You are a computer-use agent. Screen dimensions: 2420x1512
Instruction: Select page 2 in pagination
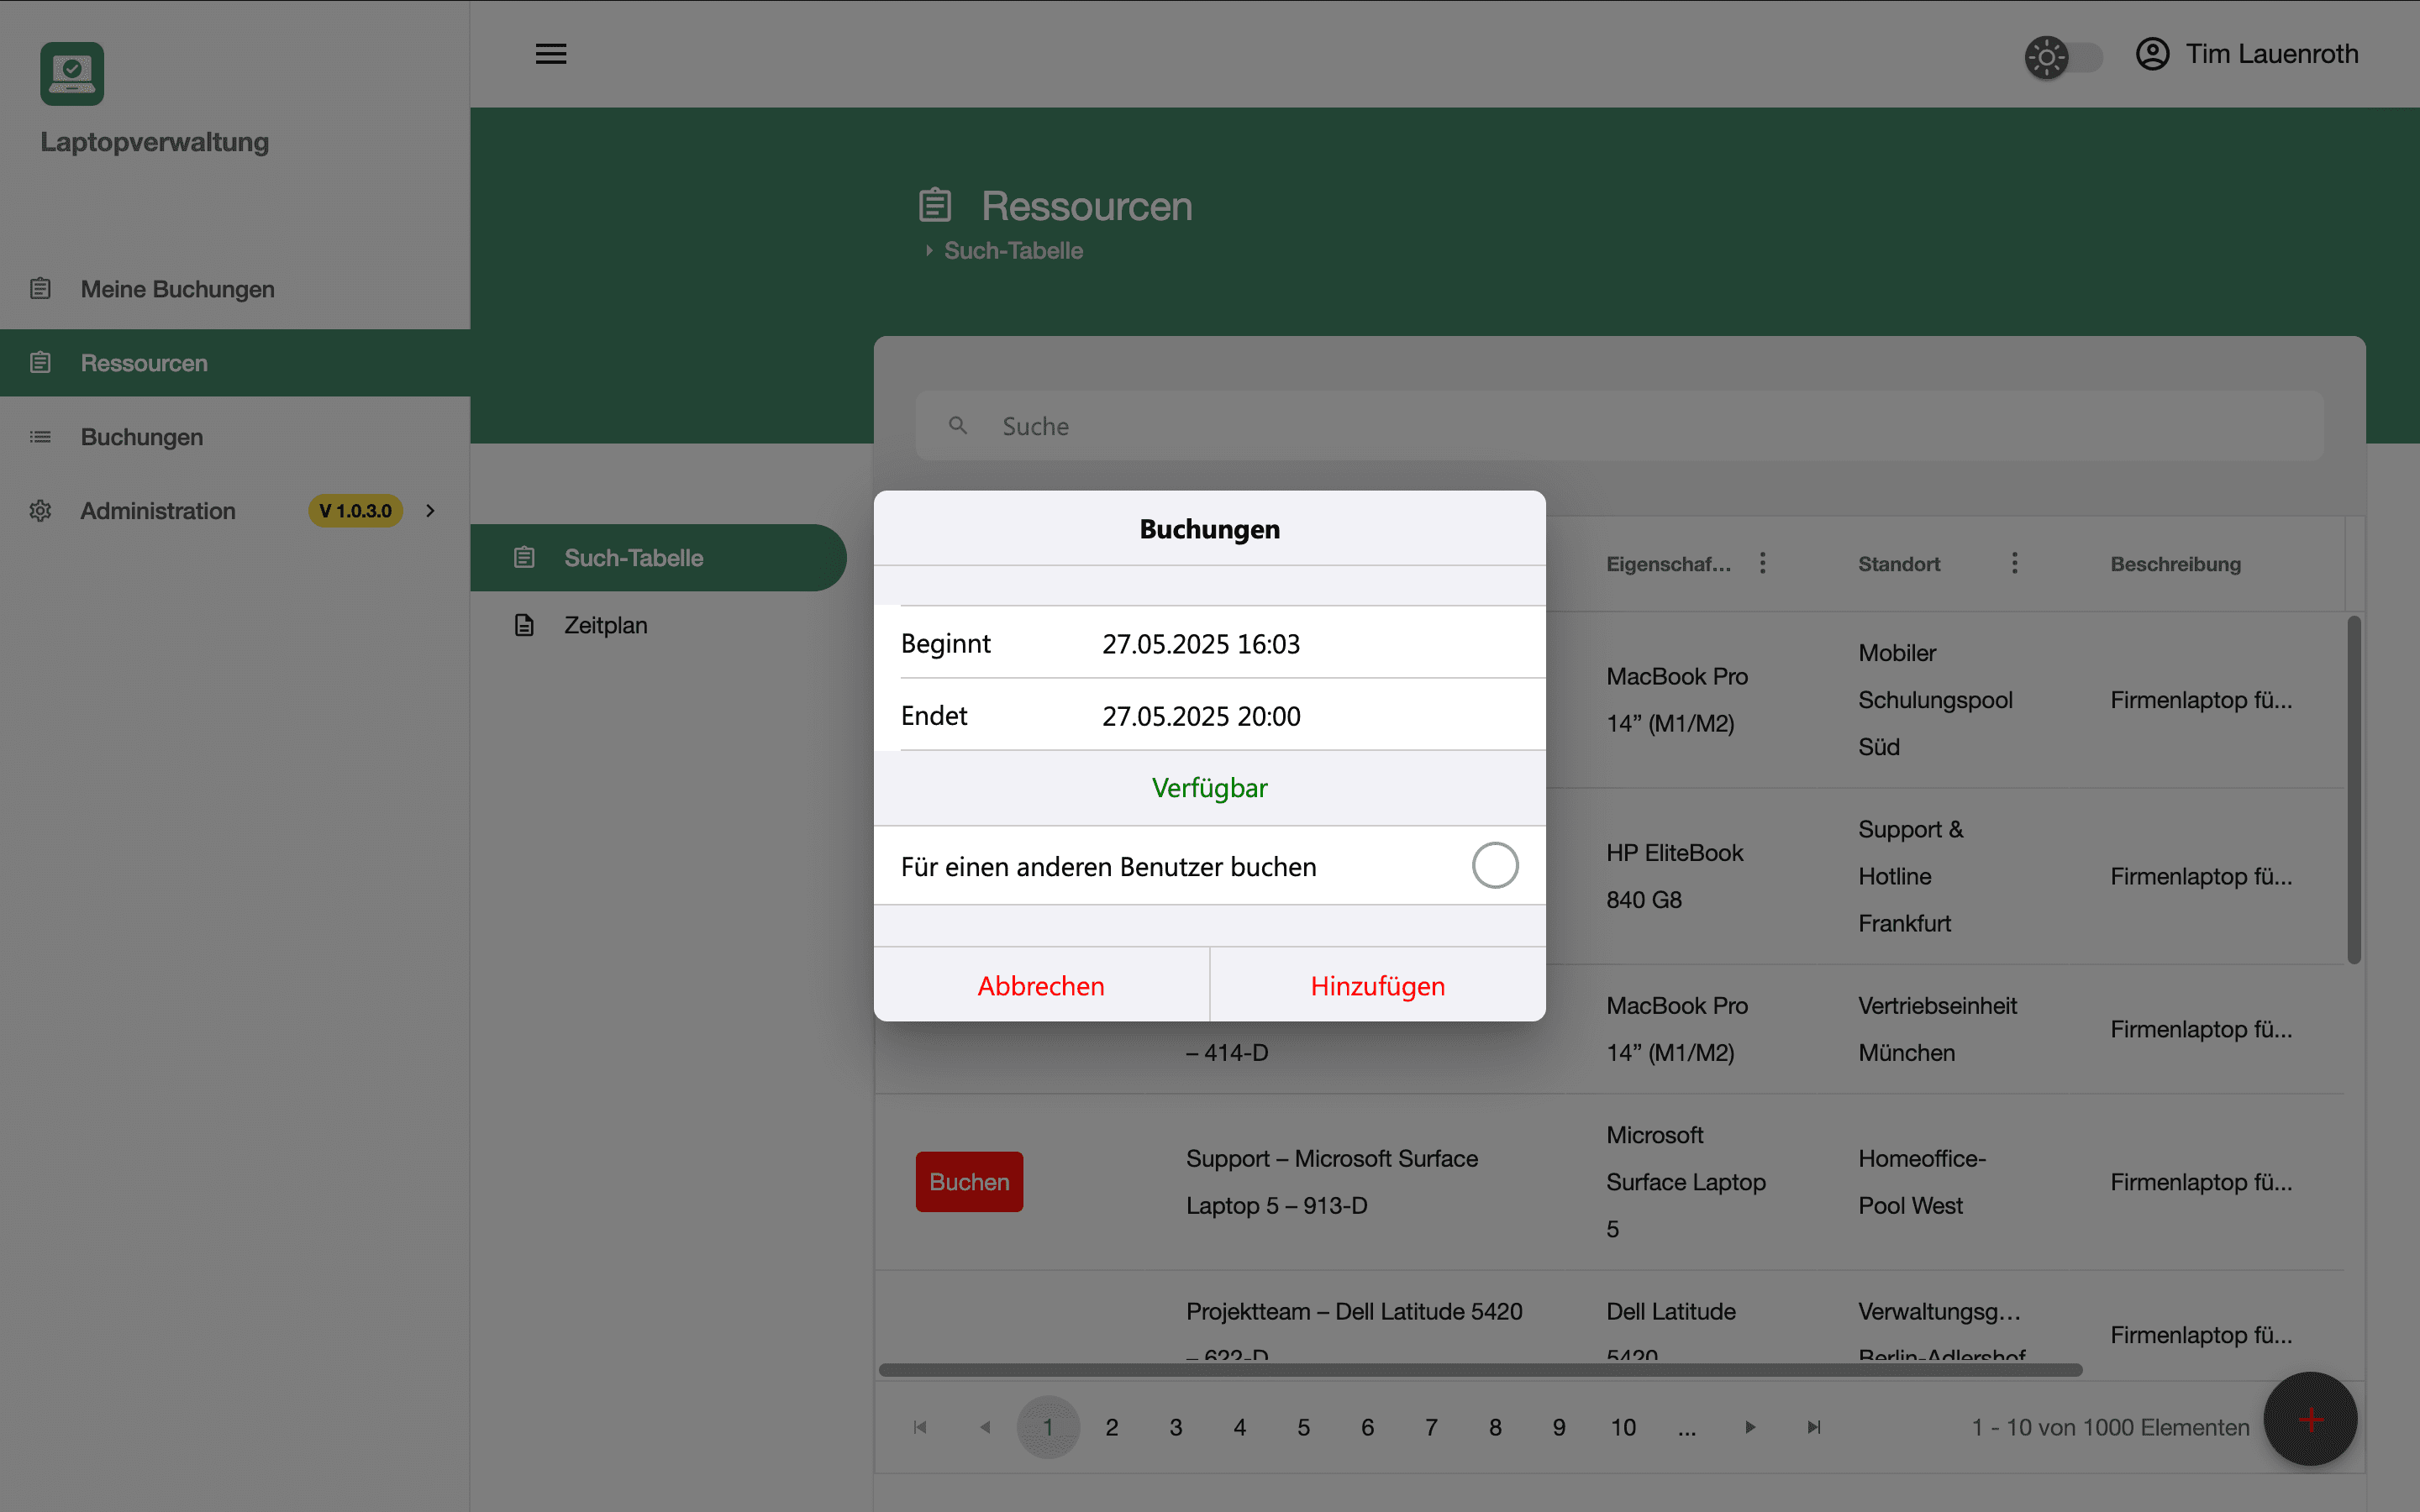[1112, 1427]
